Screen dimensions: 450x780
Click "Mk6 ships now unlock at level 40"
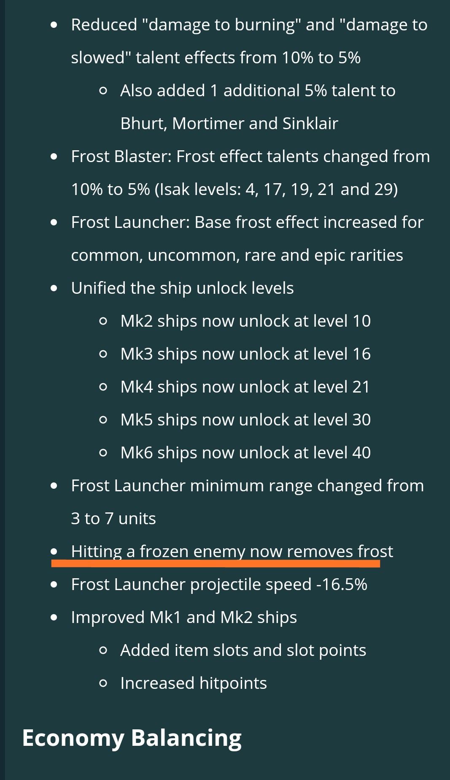coord(245,453)
